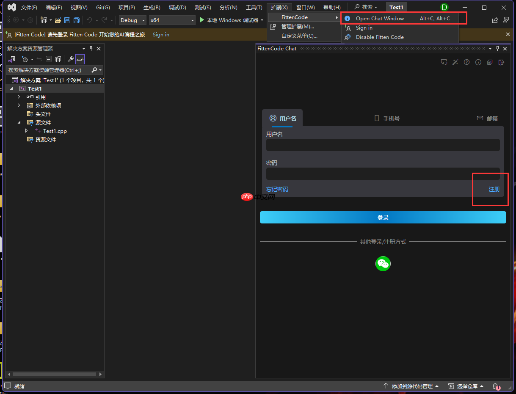Viewport: 516px width, 394px height.
Task: Click the help icon in FittenCode Chat
Action: pos(466,62)
